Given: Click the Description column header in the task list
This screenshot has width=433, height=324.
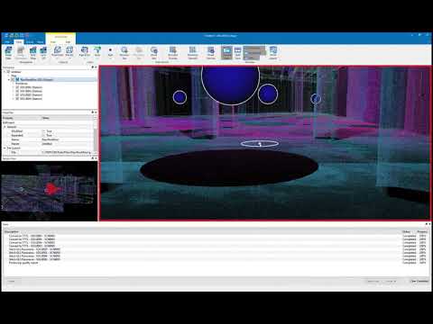Looking at the screenshot, I should [12, 231].
